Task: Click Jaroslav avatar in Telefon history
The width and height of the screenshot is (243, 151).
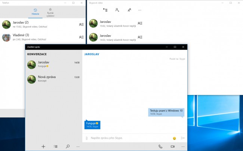Action: 6,24
